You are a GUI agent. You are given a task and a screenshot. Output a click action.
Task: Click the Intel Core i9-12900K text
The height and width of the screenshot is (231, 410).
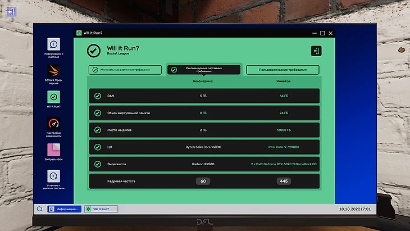coord(284,147)
